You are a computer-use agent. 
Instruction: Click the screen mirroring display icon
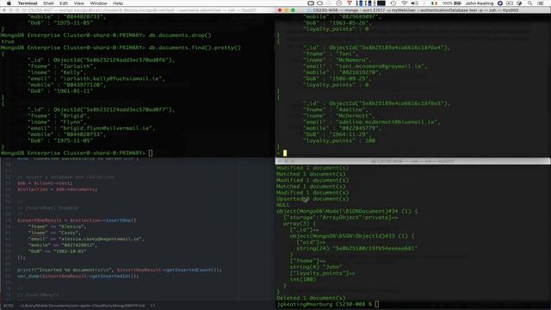(510, 3)
